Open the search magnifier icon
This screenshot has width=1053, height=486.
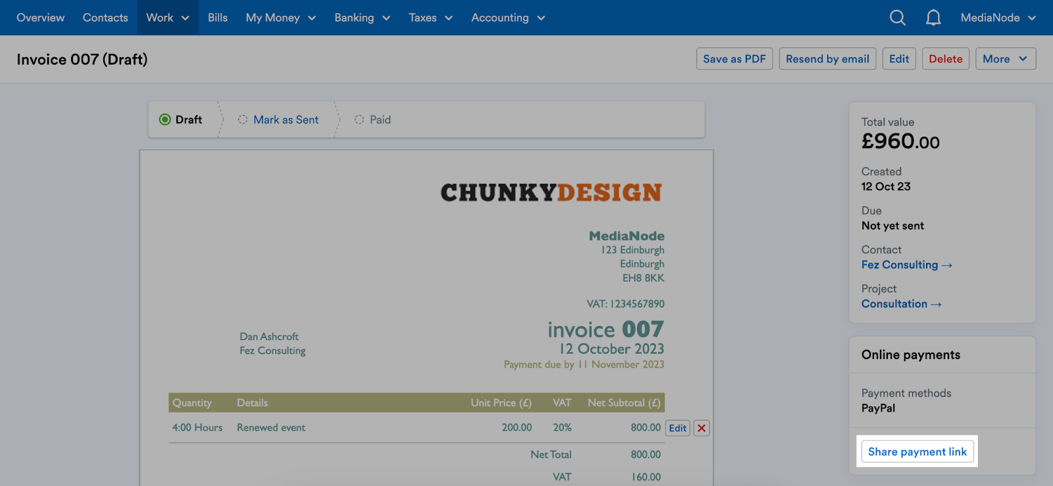click(x=898, y=18)
